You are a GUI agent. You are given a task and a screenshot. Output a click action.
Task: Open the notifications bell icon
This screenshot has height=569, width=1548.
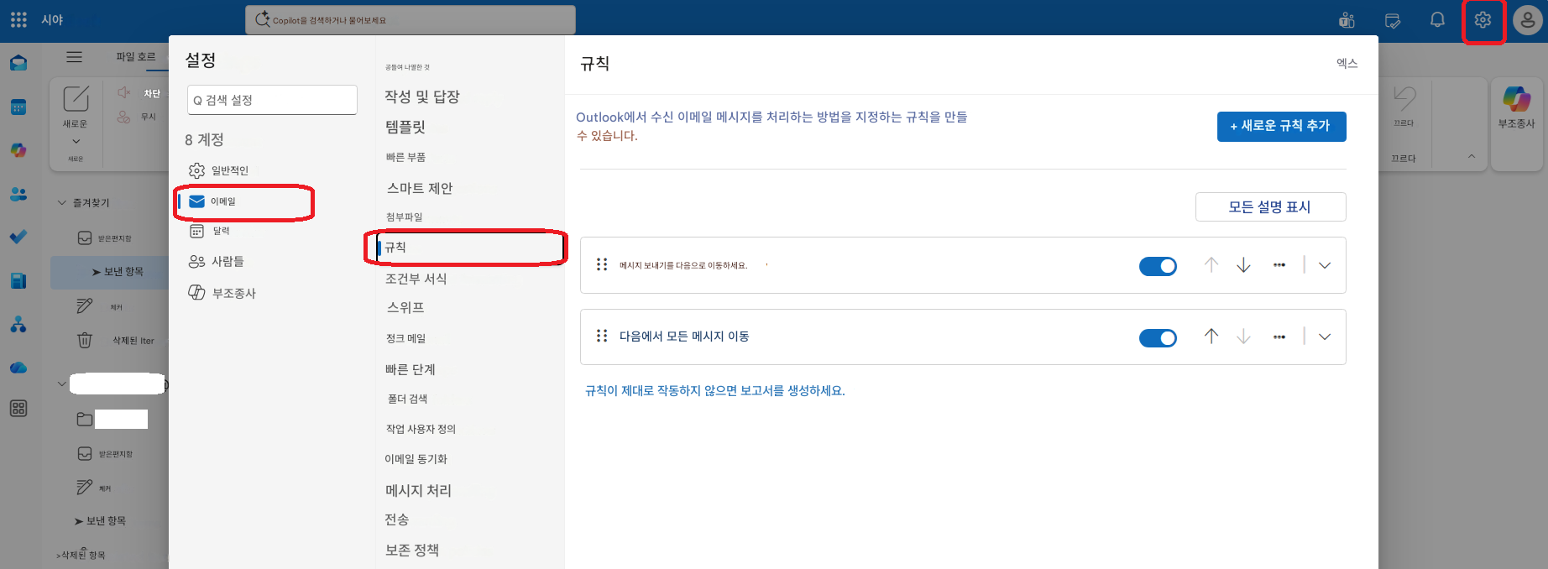[1437, 20]
